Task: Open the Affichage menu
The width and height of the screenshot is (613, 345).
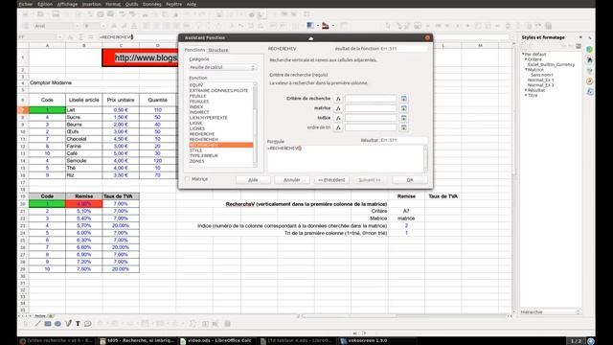Action: click(67, 4)
